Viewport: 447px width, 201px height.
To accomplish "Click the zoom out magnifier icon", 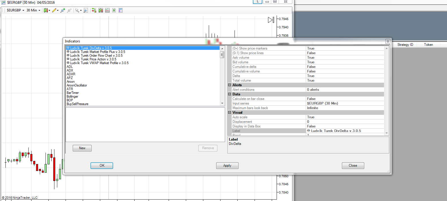I will click(69, 10).
